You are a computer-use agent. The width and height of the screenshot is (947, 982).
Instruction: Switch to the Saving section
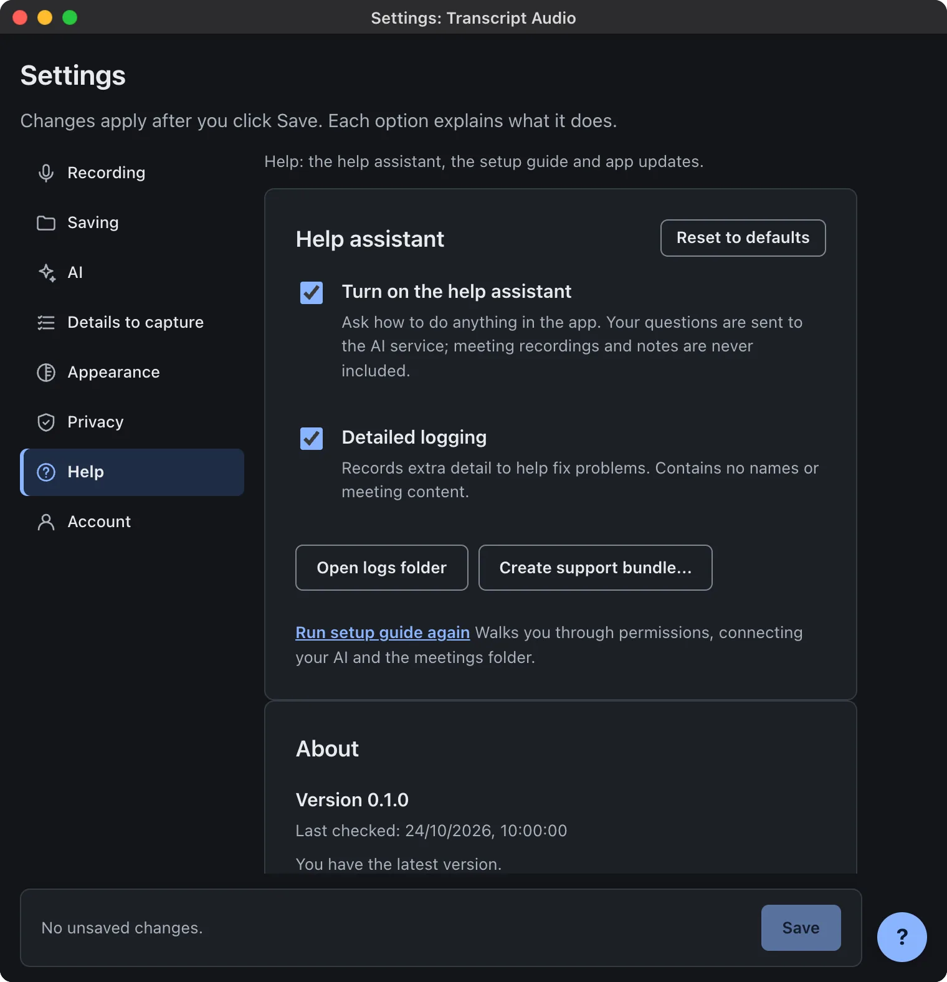132,222
